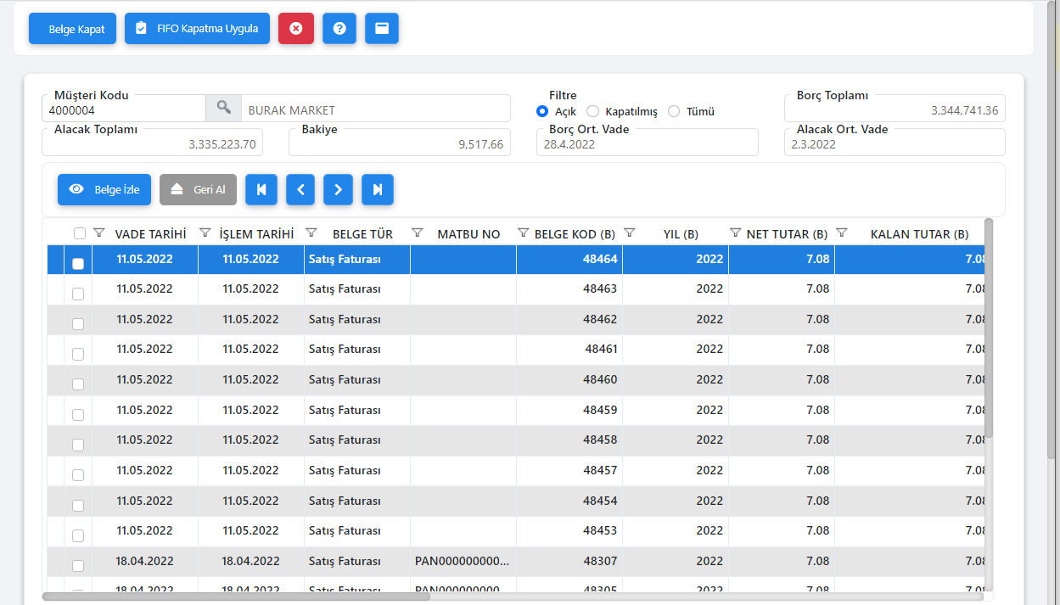This screenshot has height=605, width=1060.
Task: Apply FIFO Kapatma Uygula button
Action: pyautogui.click(x=197, y=28)
